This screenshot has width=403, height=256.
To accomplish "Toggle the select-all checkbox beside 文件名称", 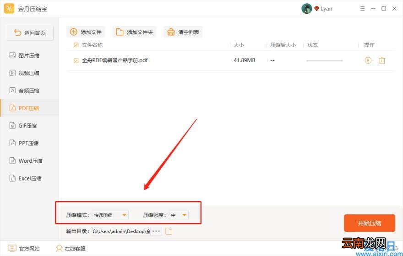I will pyautogui.click(x=76, y=45).
